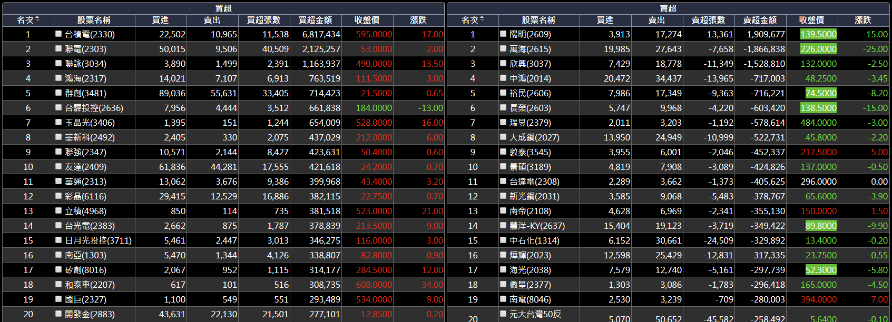Click 買進 value 89,036

172,93
